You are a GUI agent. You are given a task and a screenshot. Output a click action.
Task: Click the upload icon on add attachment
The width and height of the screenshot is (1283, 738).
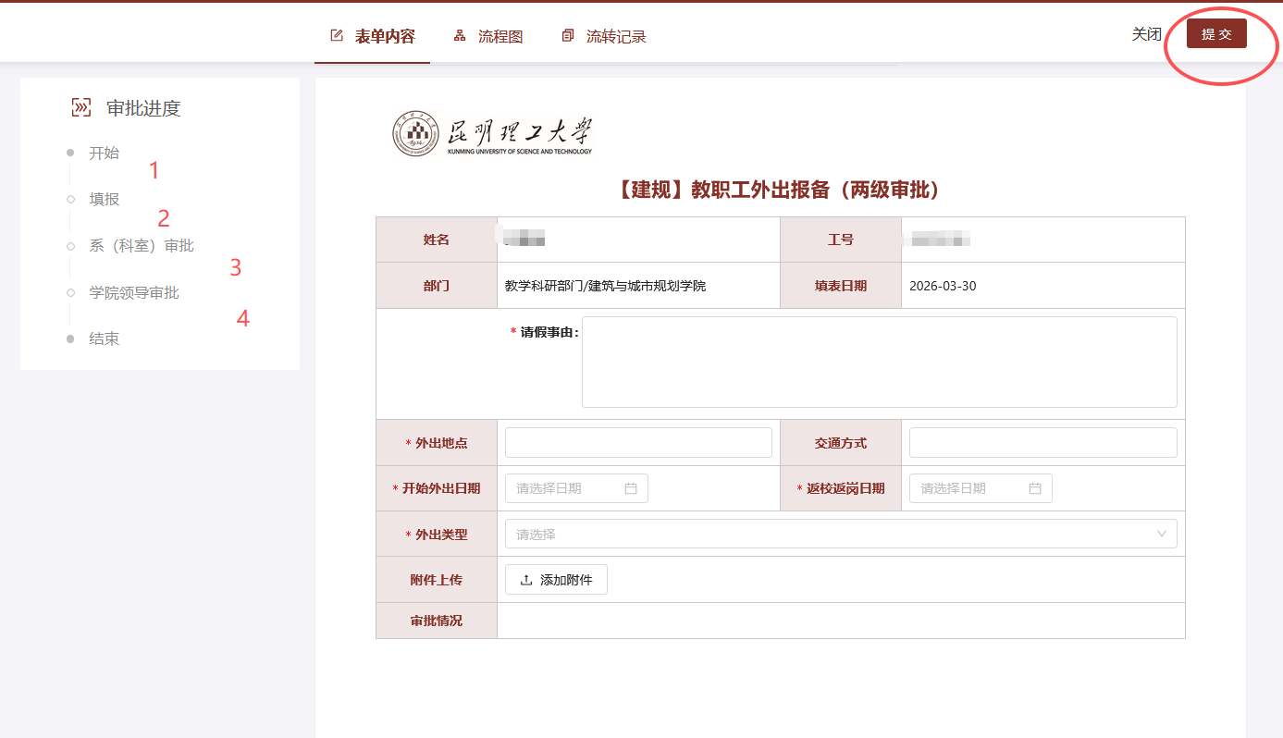click(526, 580)
